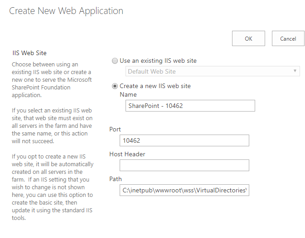This screenshot has height=238, width=305.
Task: Click the 'Host Header' field label
Action: (127, 154)
